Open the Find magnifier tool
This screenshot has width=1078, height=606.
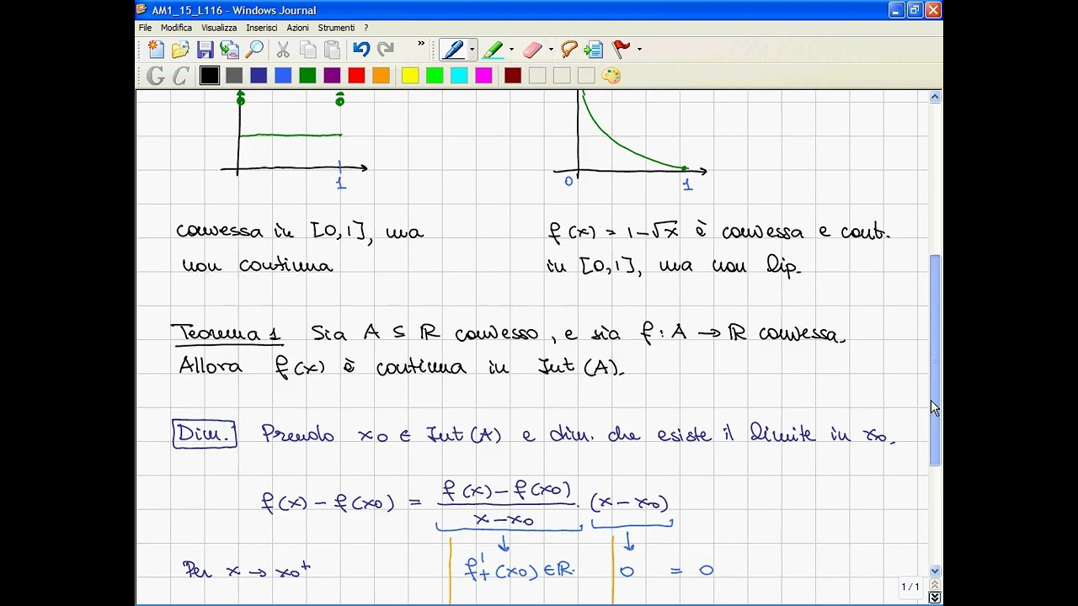click(x=254, y=50)
